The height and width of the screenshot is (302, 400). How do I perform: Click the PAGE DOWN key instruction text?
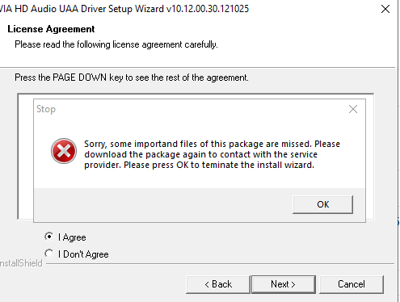pos(132,78)
